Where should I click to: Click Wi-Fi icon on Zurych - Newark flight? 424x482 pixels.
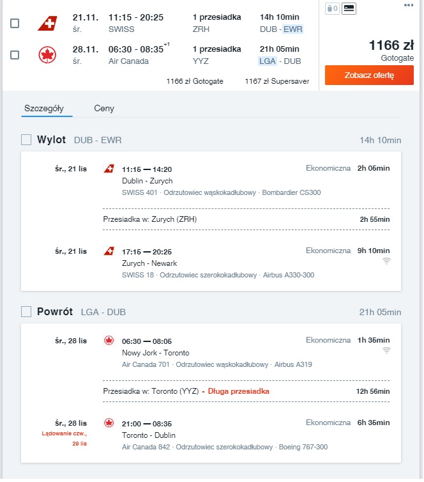pos(386,261)
